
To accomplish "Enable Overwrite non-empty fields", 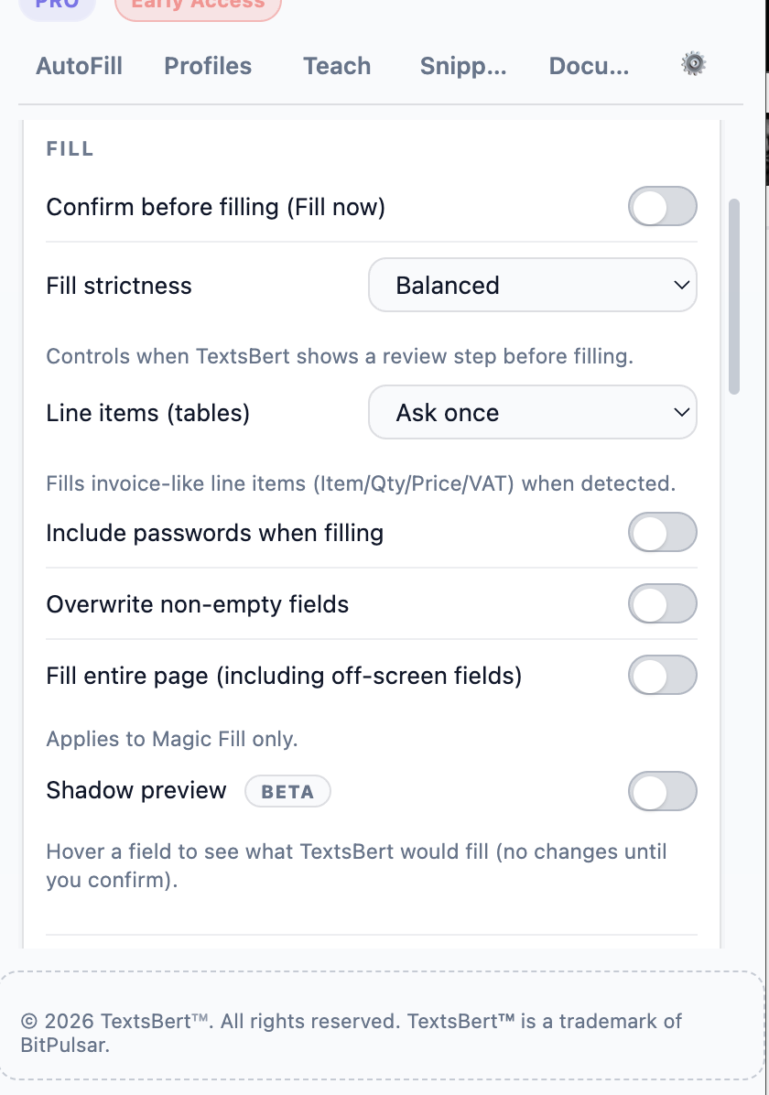I will [662, 603].
